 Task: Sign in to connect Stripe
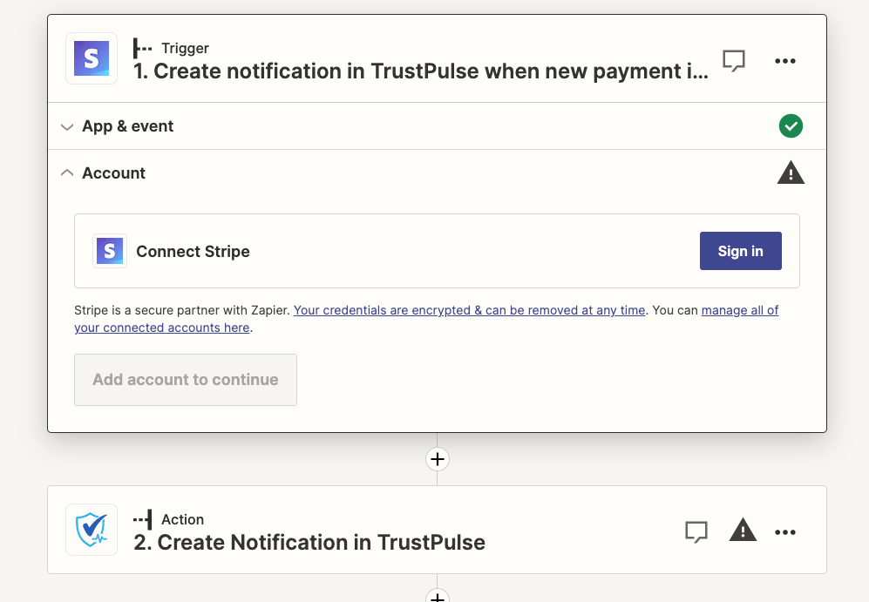[x=740, y=251]
